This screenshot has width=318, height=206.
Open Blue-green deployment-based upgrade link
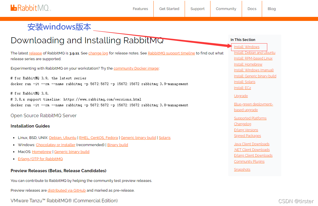253,107
